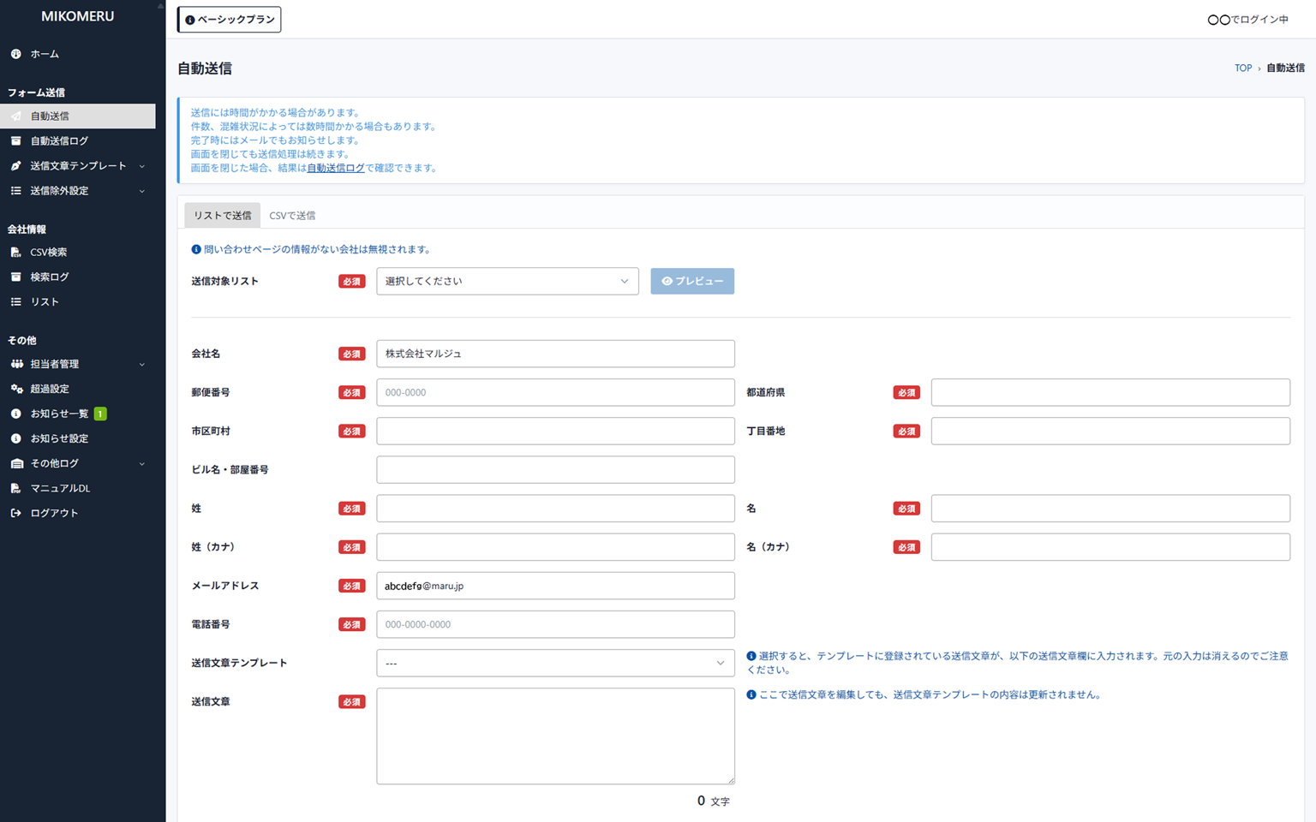The width and height of the screenshot is (1316, 822).
Task: Switch to CSVで送信 tab
Action: point(292,215)
